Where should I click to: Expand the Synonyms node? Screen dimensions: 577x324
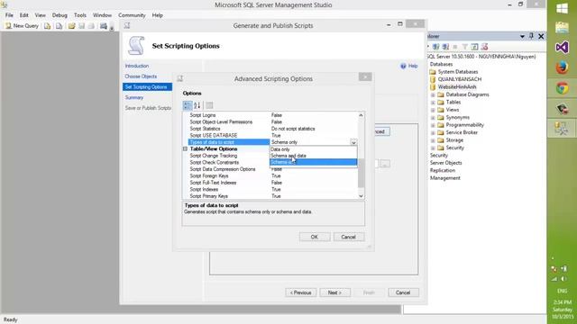[433, 118]
